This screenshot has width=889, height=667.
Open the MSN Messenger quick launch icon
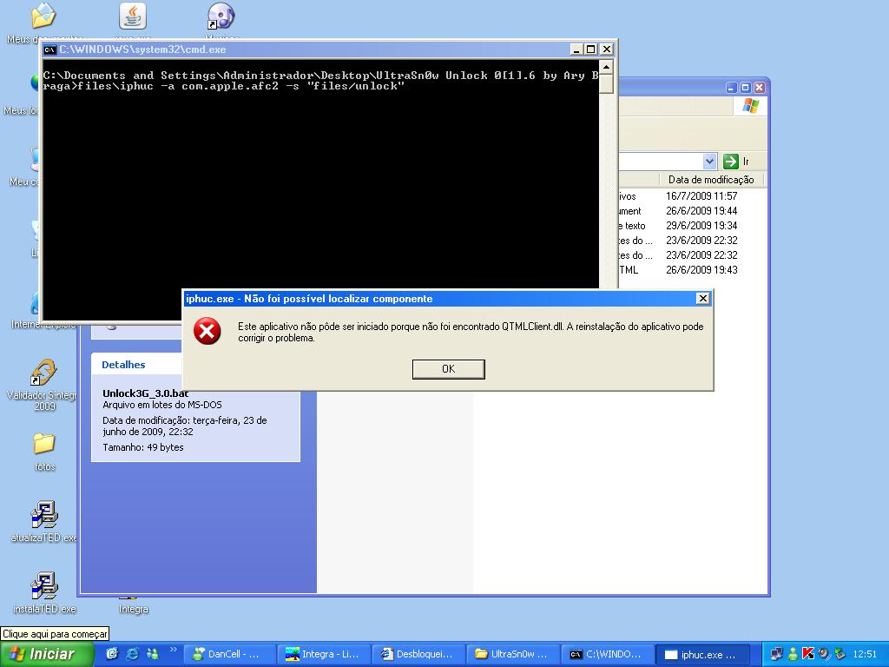[153, 654]
